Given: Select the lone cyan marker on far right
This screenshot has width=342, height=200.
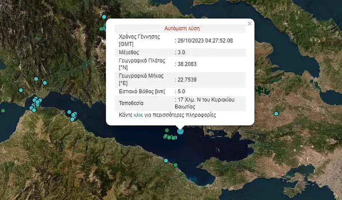Looking at the screenshot, I should click(276, 114).
